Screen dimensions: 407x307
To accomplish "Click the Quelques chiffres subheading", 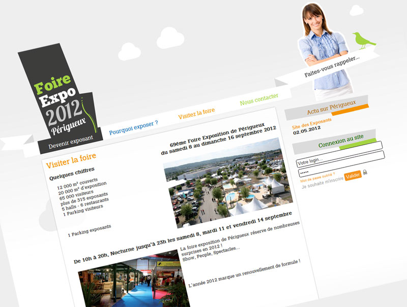I will point(72,174).
